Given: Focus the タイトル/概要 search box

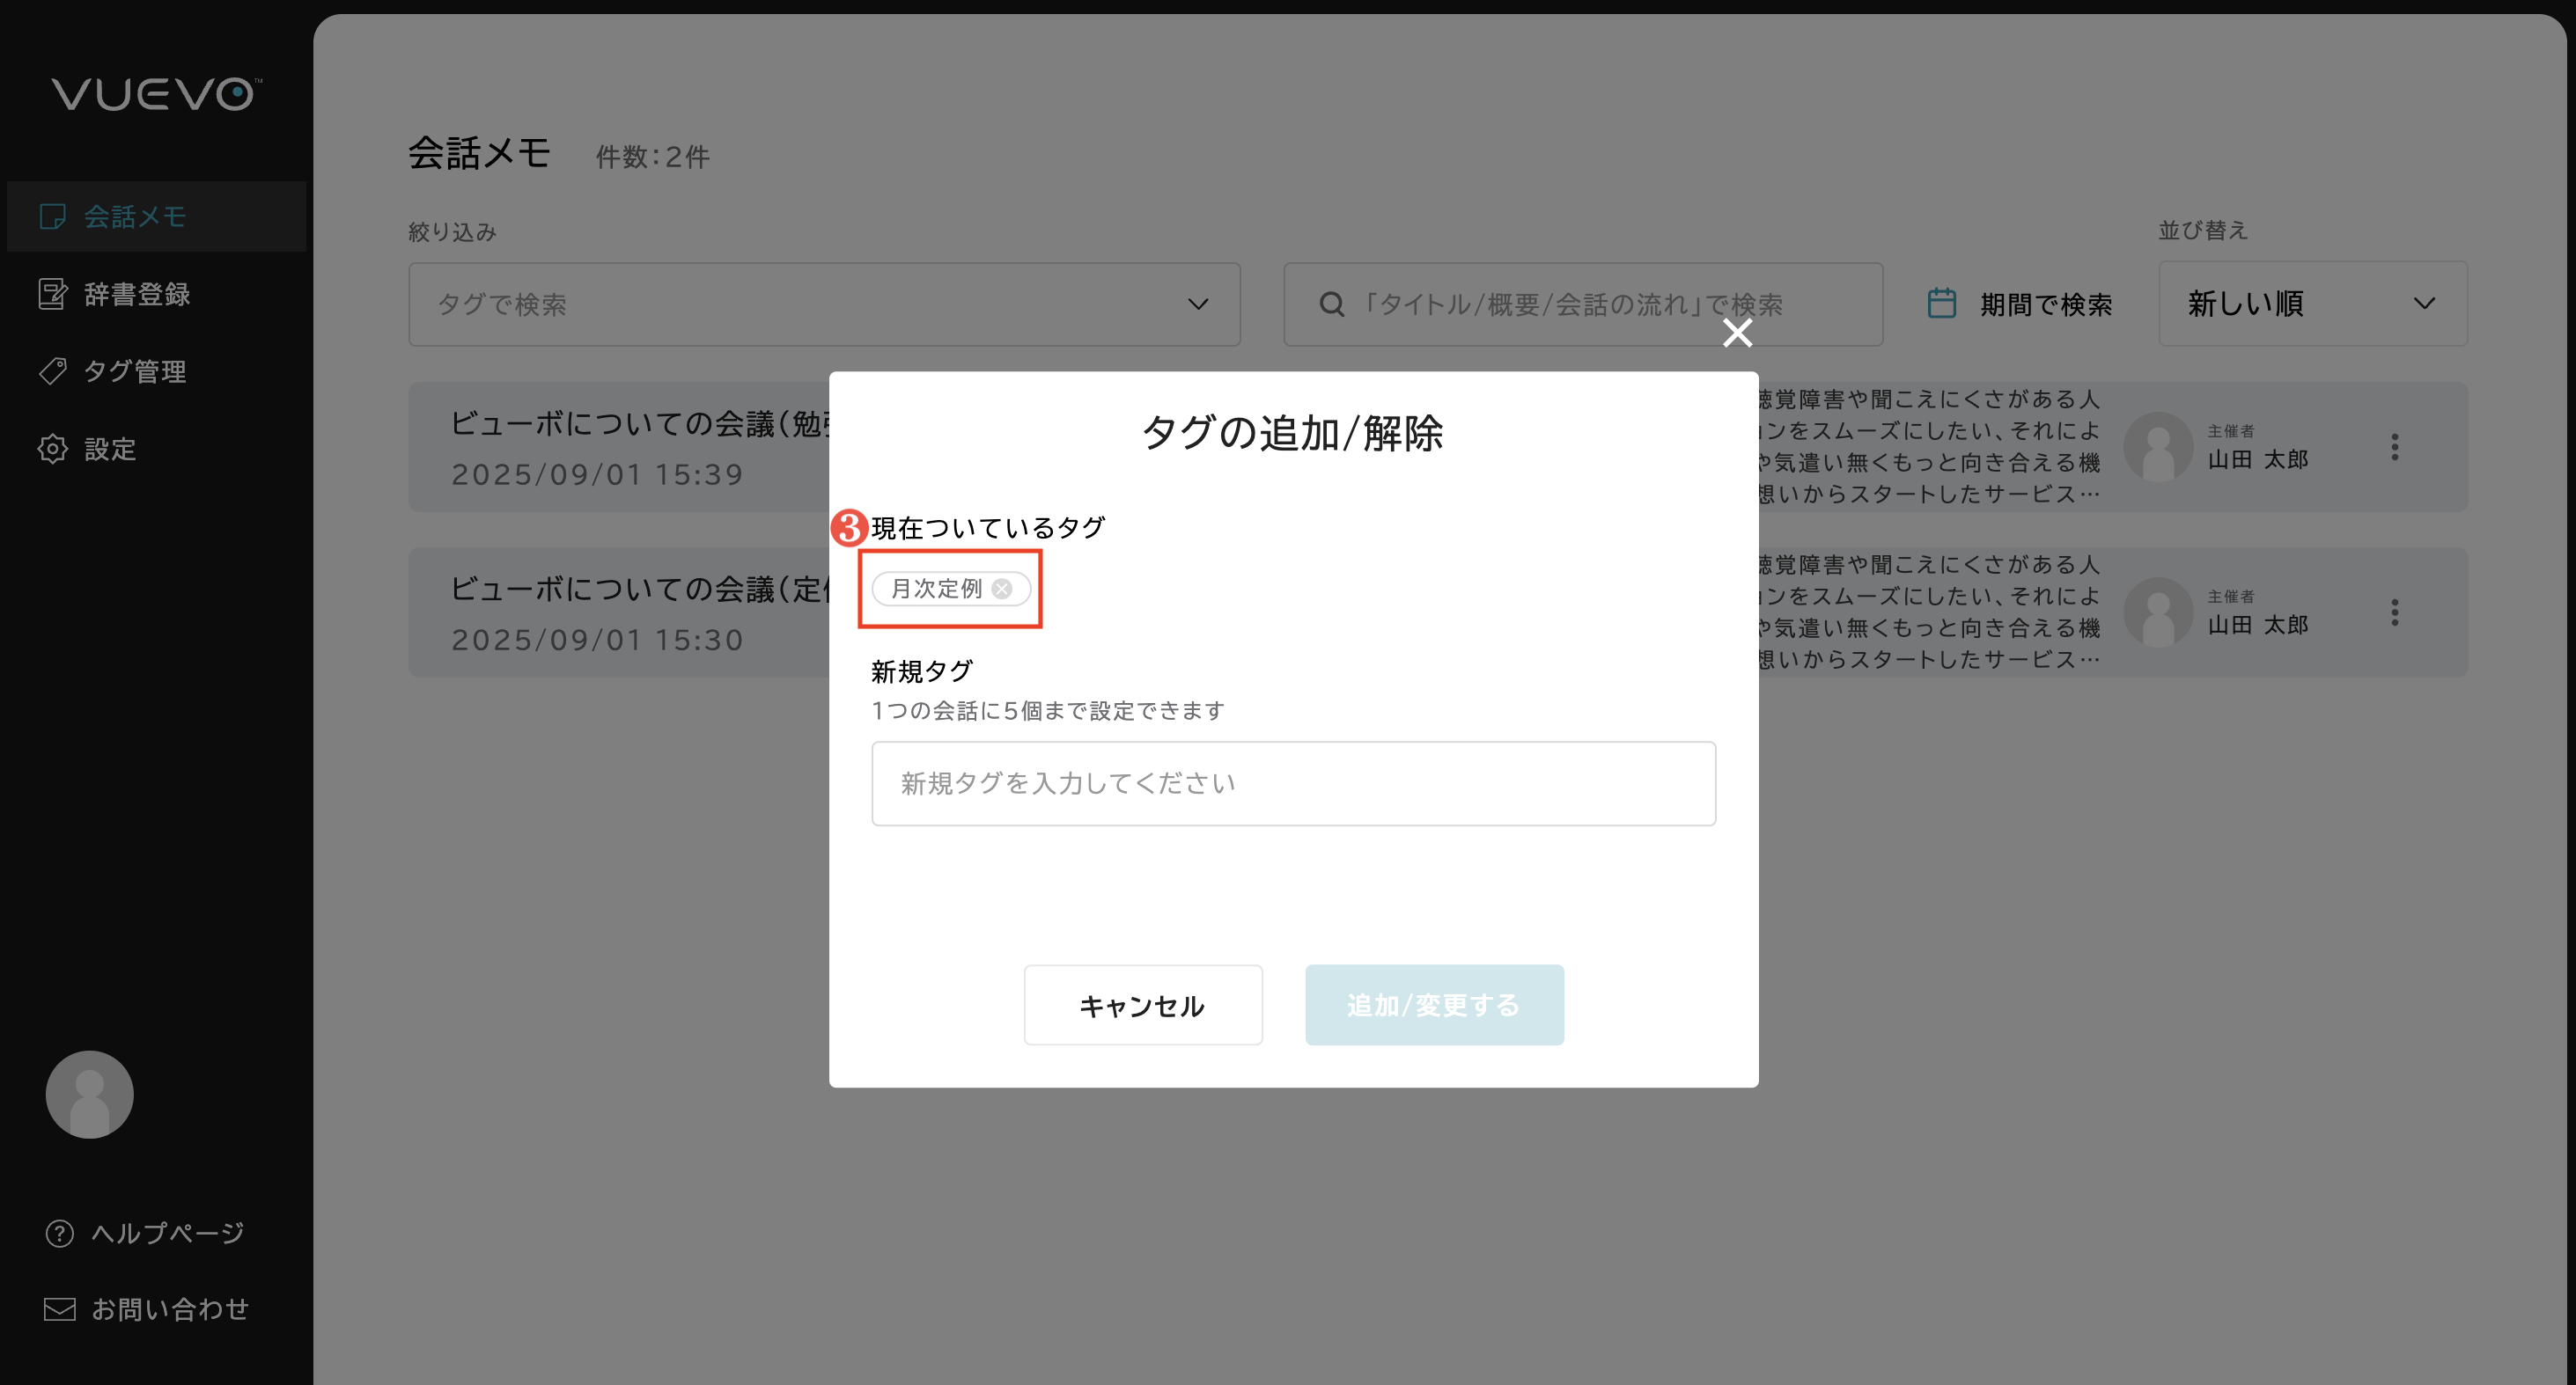Looking at the screenshot, I should click(1582, 304).
